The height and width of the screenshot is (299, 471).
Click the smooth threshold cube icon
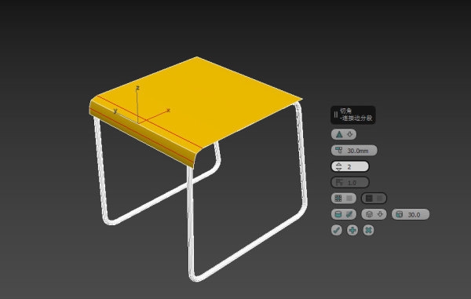400,214
